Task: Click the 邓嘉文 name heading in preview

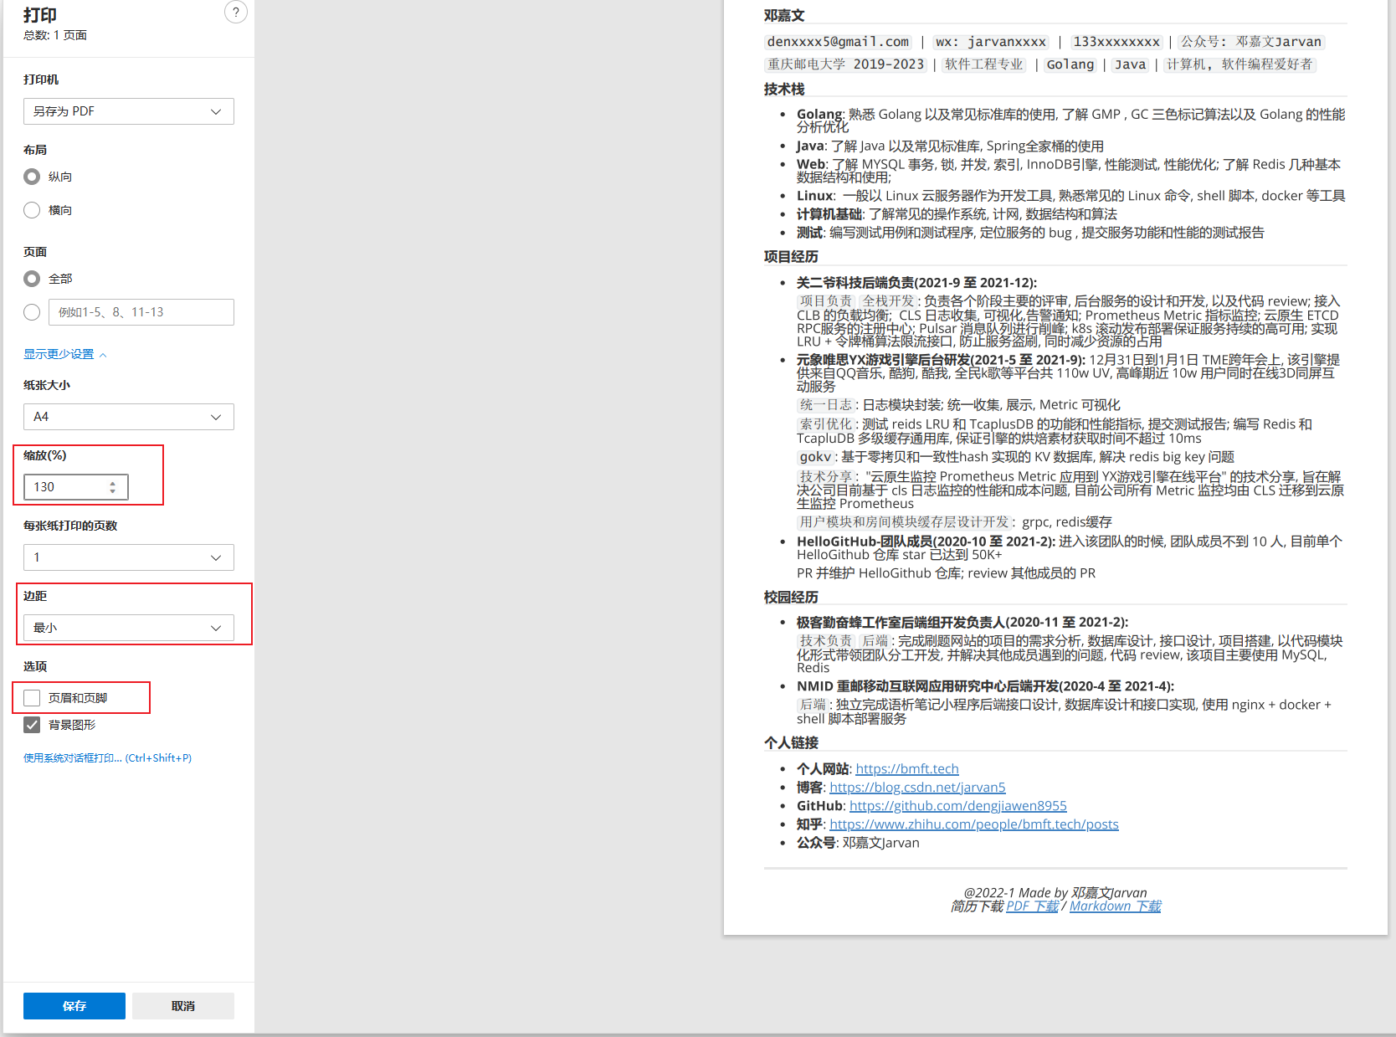Action: pos(784,16)
